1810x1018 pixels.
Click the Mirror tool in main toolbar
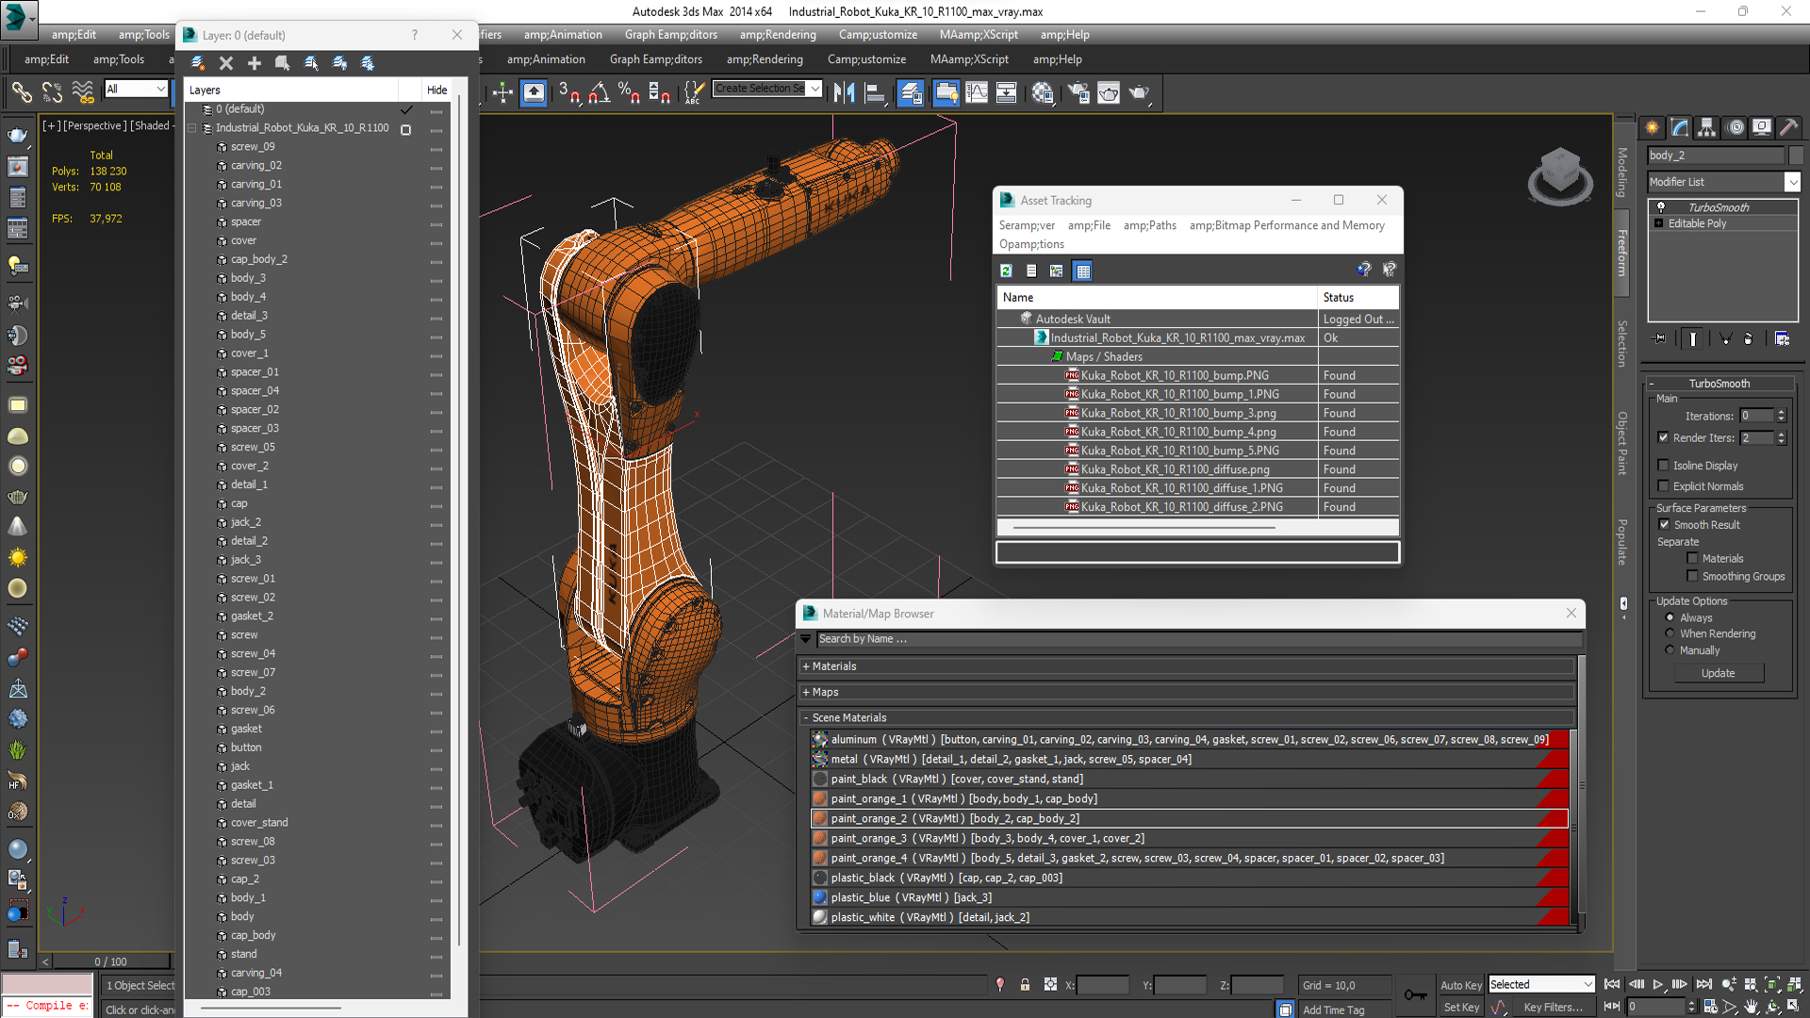point(845,92)
